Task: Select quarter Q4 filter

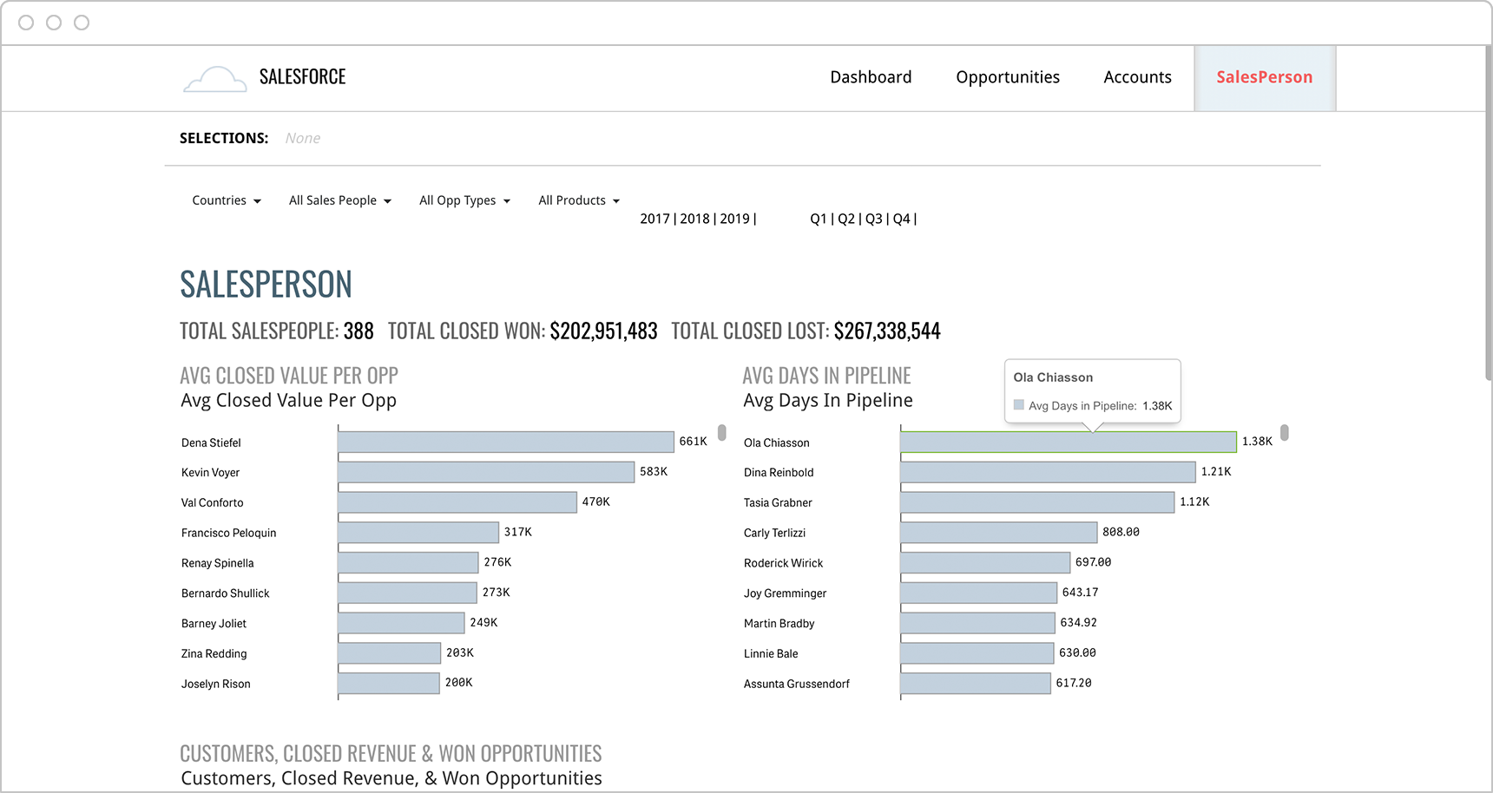Action: [x=902, y=219]
